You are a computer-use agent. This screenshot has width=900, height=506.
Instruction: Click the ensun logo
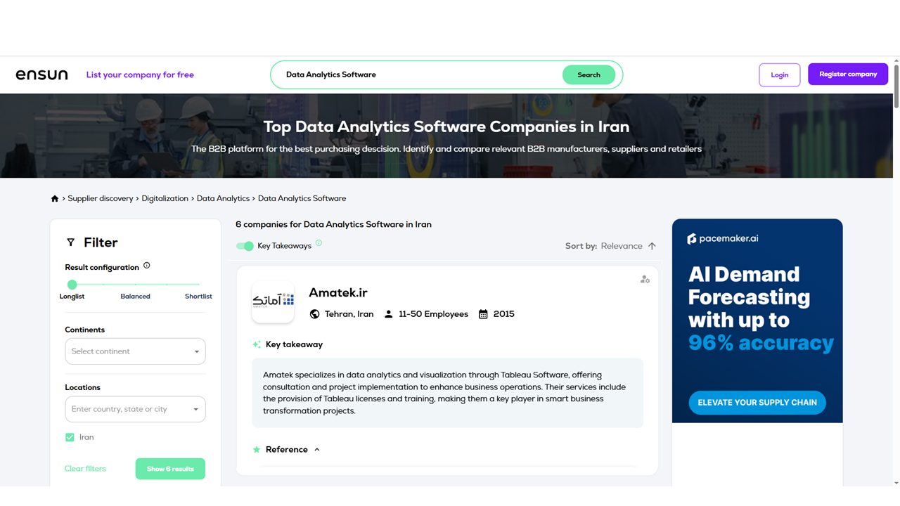point(42,74)
